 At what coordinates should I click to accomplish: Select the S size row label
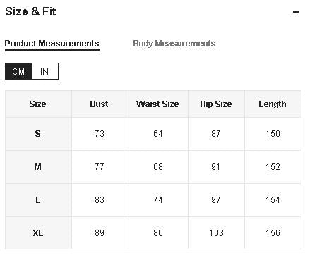(x=37, y=134)
